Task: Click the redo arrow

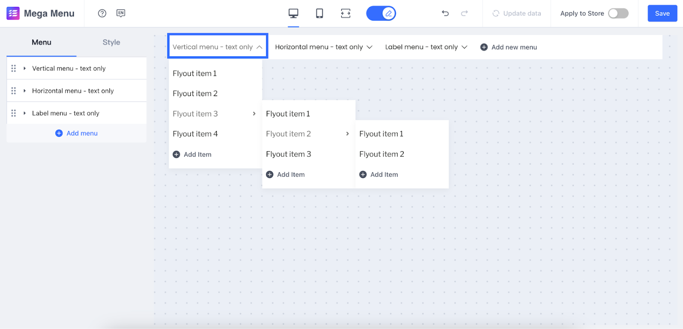Action: click(464, 13)
